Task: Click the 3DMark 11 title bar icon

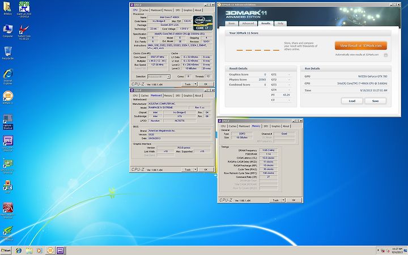Action: click(x=219, y=5)
